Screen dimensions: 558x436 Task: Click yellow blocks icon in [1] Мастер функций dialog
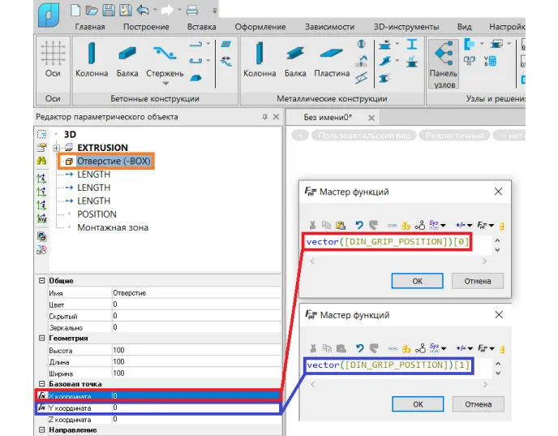pos(406,349)
